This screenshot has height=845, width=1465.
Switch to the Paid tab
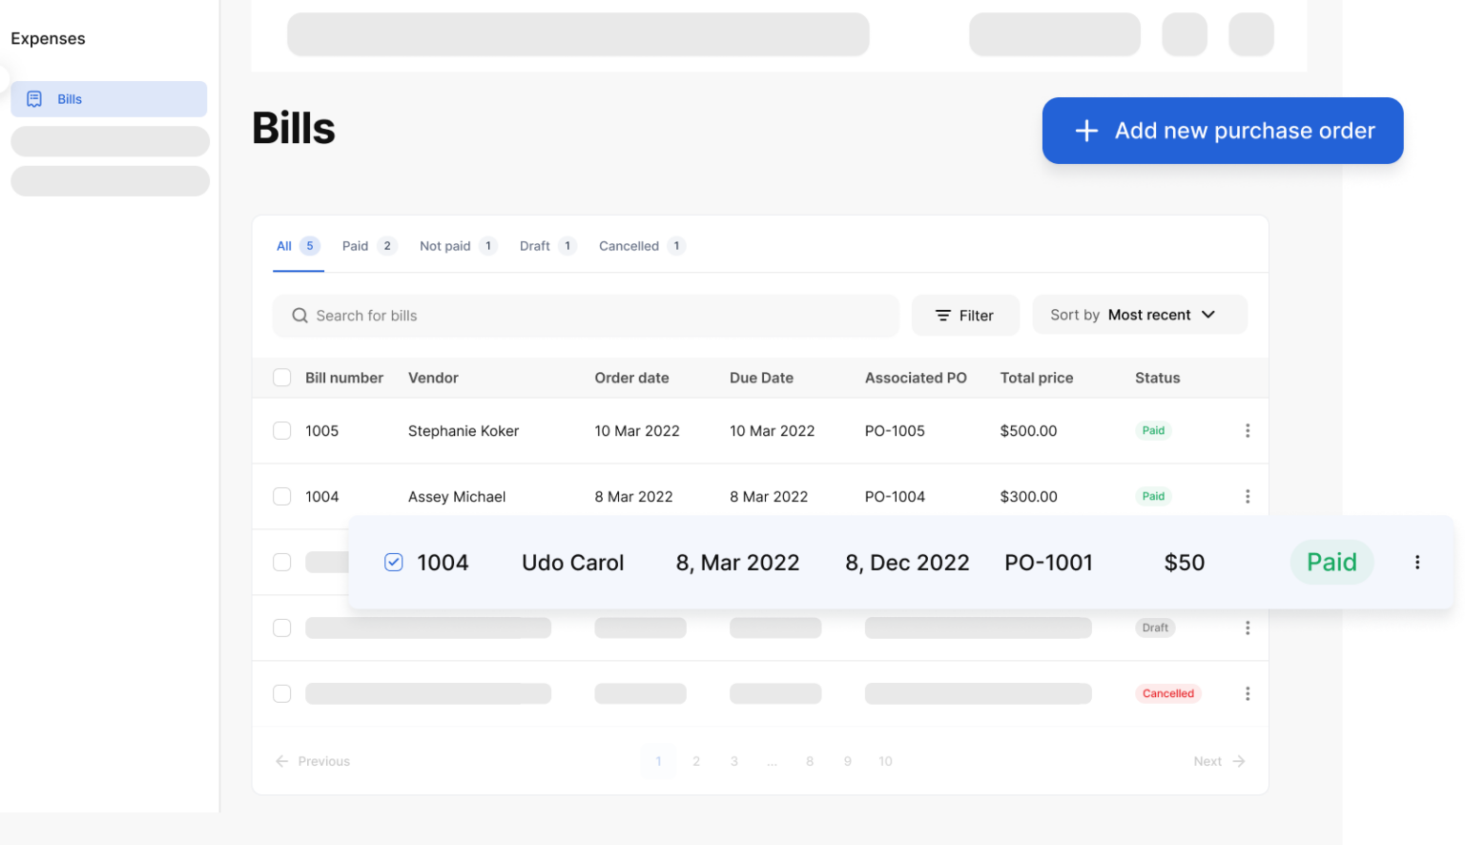coord(355,245)
